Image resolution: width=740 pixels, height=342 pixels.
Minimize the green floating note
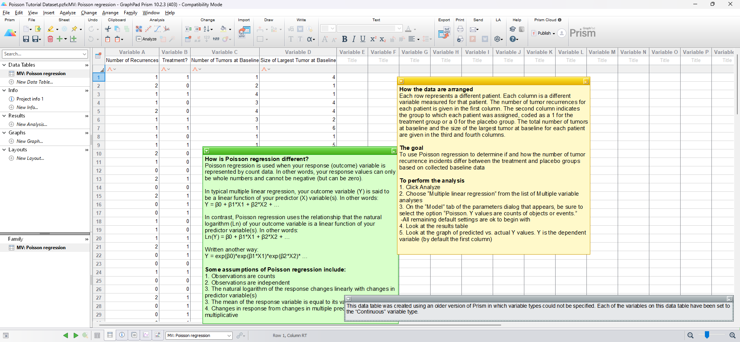(394, 151)
